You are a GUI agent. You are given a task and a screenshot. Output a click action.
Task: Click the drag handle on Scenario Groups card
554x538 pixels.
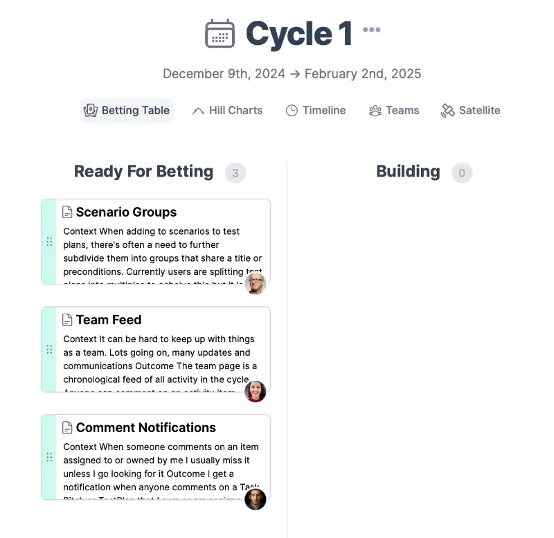pos(49,242)
